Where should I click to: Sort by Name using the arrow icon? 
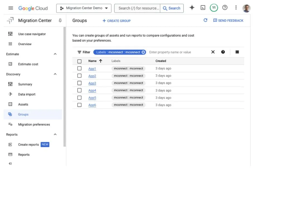pyautogui.click(x=100, y=61)
